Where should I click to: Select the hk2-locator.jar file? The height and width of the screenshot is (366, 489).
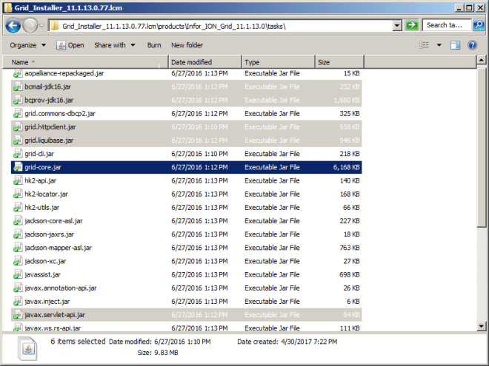[x=44, y=194]
